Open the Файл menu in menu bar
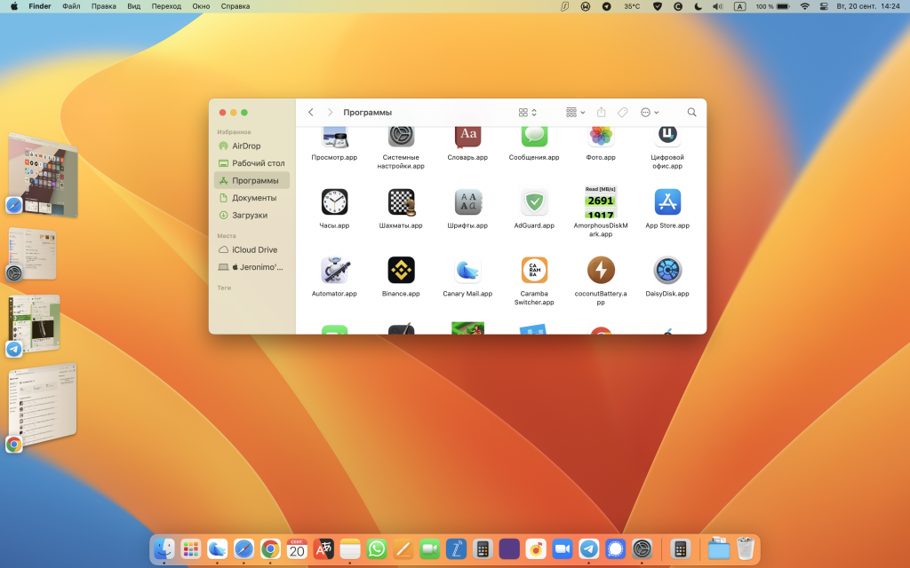The height and width of the screenshot is (568, 910). [x=71, y=6]
